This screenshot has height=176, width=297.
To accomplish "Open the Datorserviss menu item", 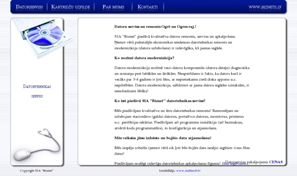I will coord(29,7).
